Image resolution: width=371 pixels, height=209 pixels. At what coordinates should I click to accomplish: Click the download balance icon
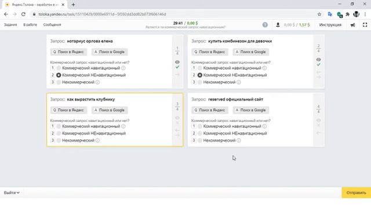[x=278, y=24]
